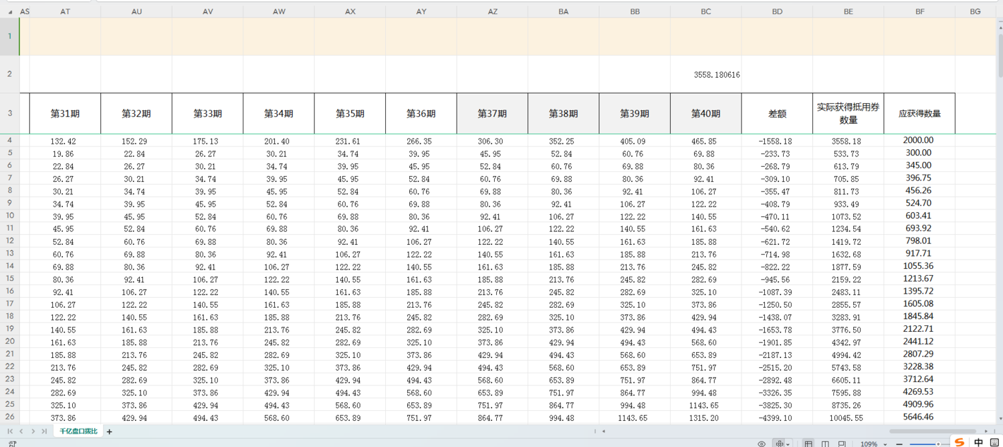Image resolution: width=1003 pixels, height=447 pixels.
Task: Select row 12 header
Action: [9, 241]
